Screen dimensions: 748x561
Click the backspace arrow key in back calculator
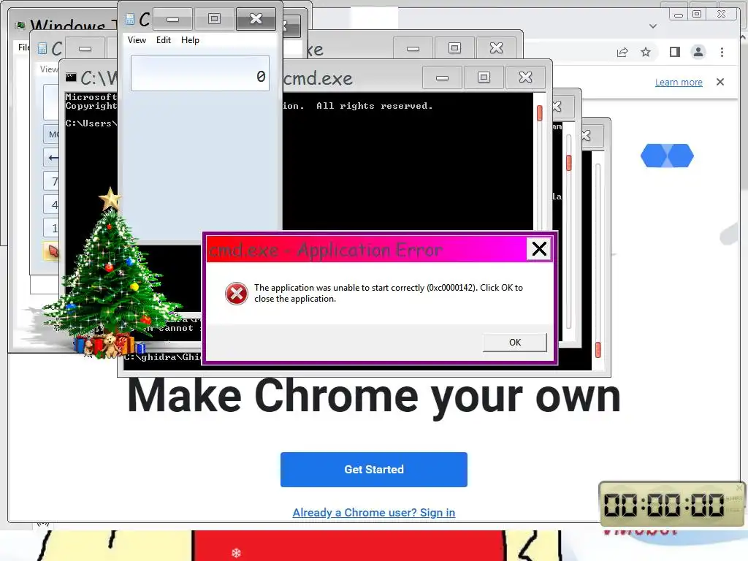pyautogui.click(x=53, y=158)
